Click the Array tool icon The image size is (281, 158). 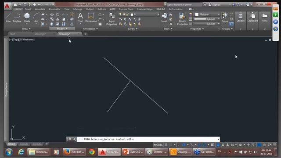point(64,24)
